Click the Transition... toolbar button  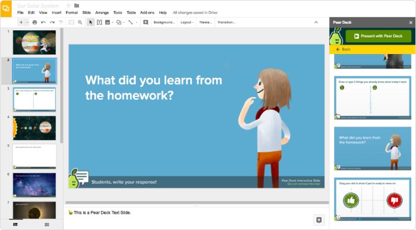[226, 22]
